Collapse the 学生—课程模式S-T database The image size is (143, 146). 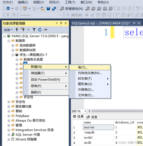pos(13,55)
